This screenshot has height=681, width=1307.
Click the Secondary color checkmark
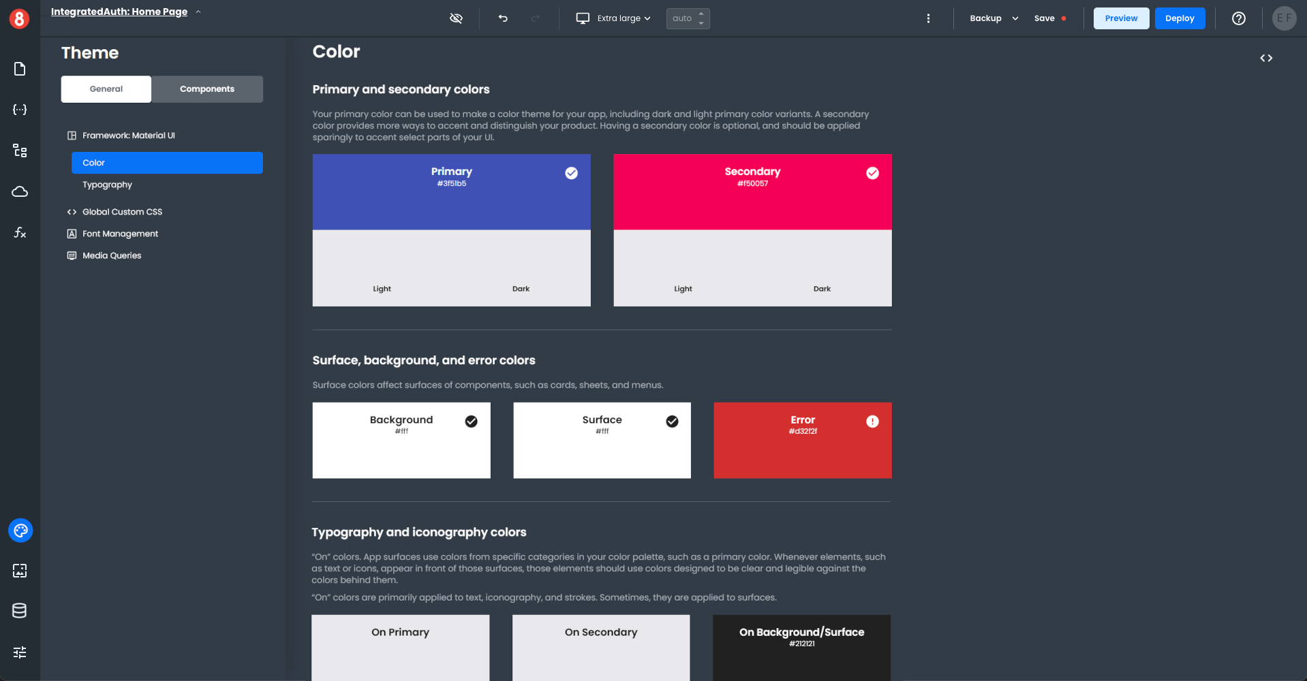pyautogui.click(x=872, y=173)
